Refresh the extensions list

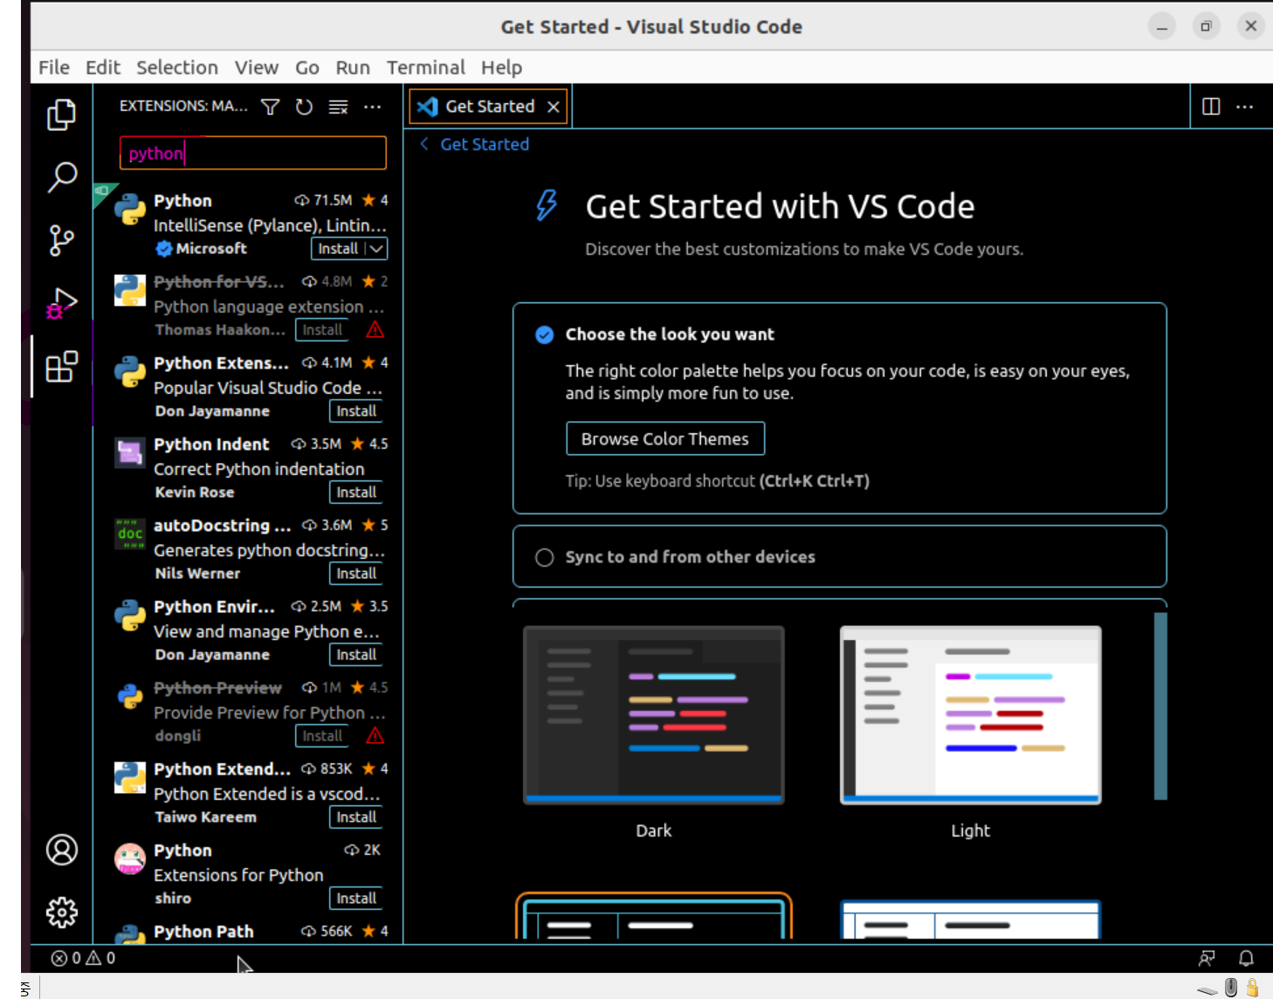coord(304,107)
